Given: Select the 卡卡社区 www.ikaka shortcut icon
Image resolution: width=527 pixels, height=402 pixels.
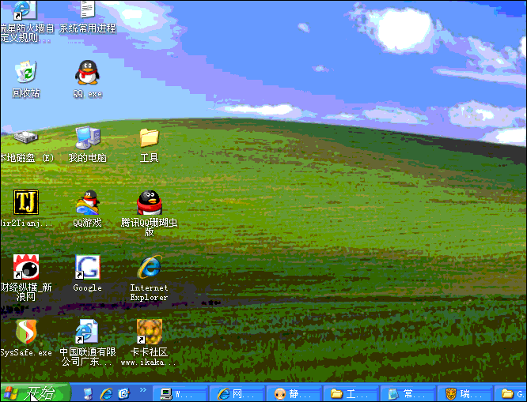Looking at the screenshot, I should point(150,331).
